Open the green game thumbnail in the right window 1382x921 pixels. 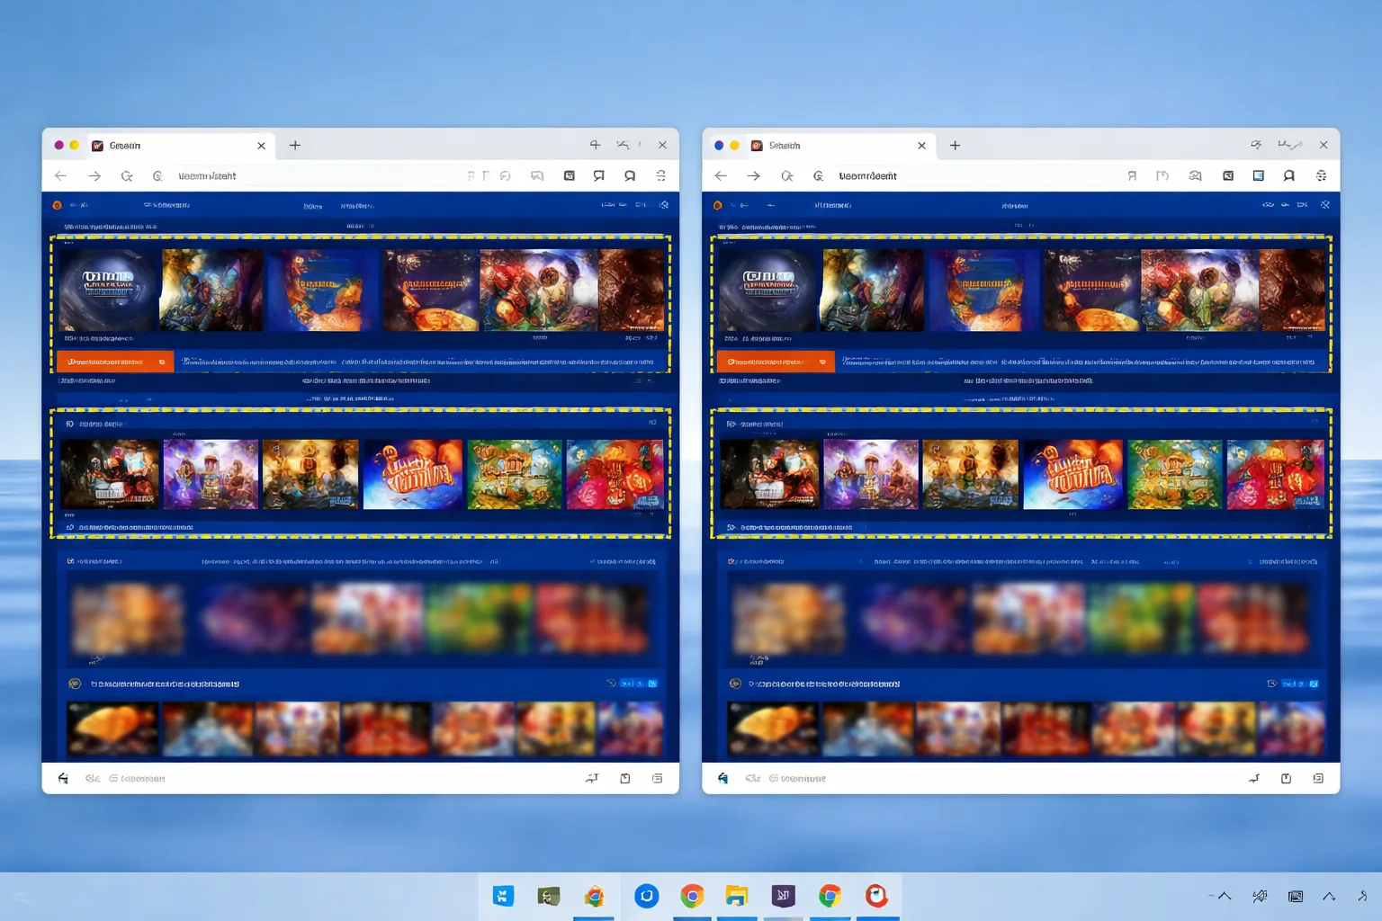1174,474
